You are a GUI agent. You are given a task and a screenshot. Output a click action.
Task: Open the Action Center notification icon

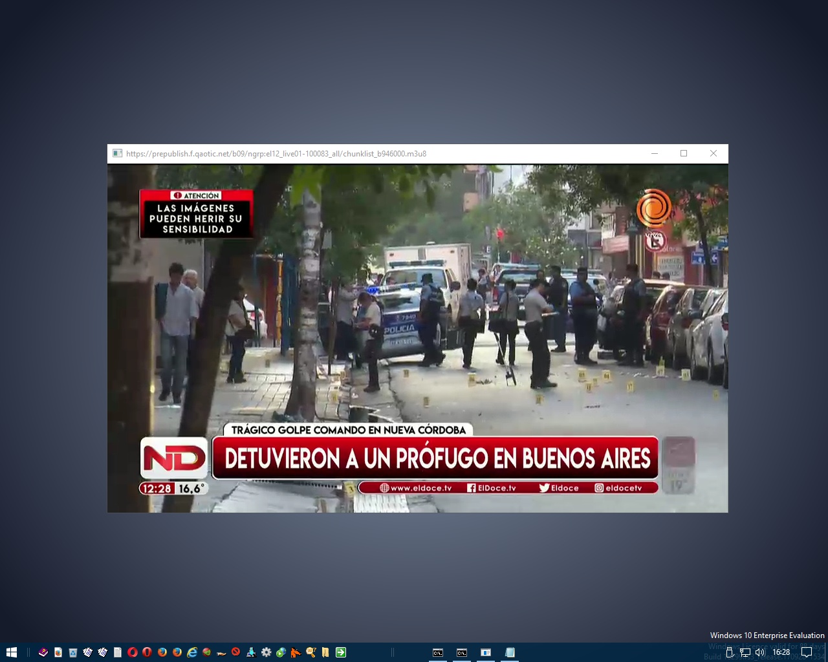point(806,652)
